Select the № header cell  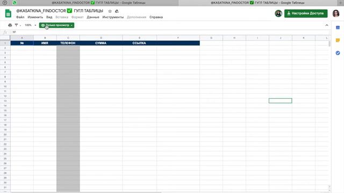click(x=22, y=43)
